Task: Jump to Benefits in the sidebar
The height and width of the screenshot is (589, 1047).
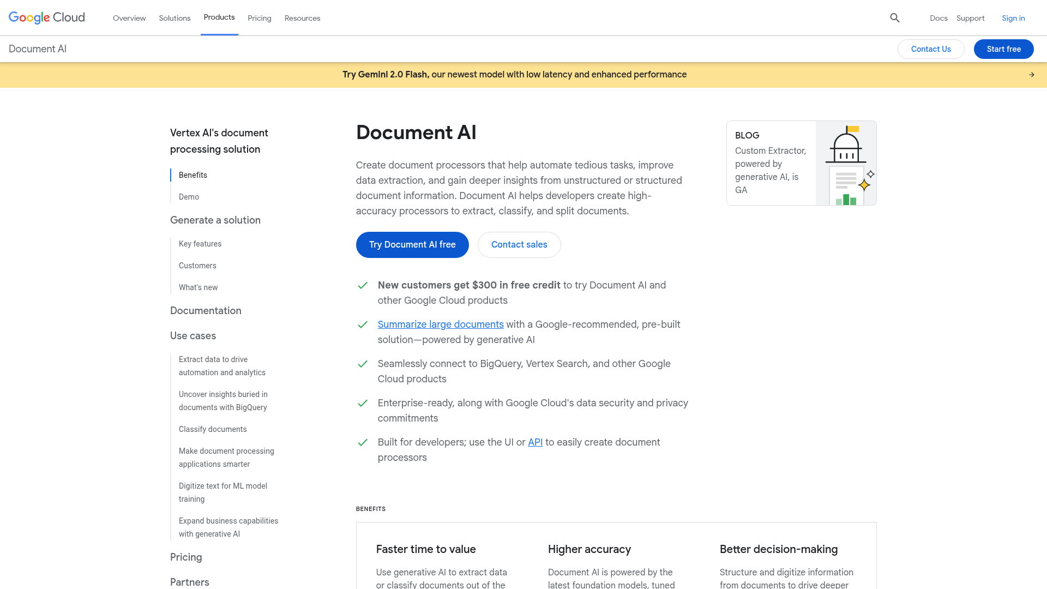Action: pos(193,175)
